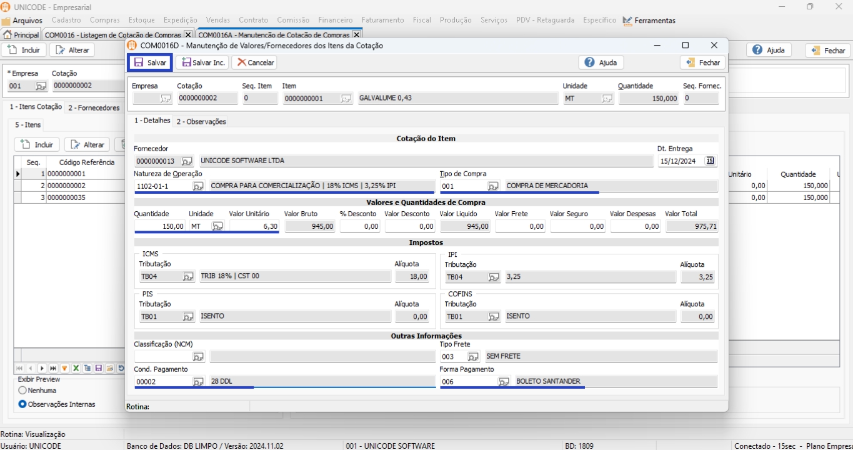Open the Tipo de Compra lookup picker
853x450 pixels.
click(x=493, y=186)
